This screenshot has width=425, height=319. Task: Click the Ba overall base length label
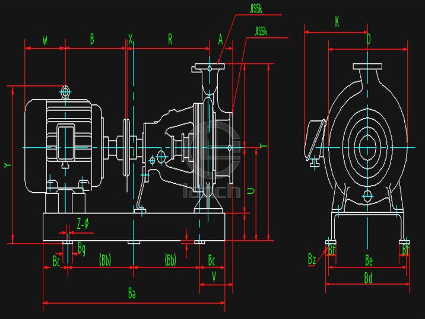click(132, 294)
